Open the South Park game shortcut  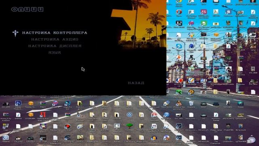[43, 128]
